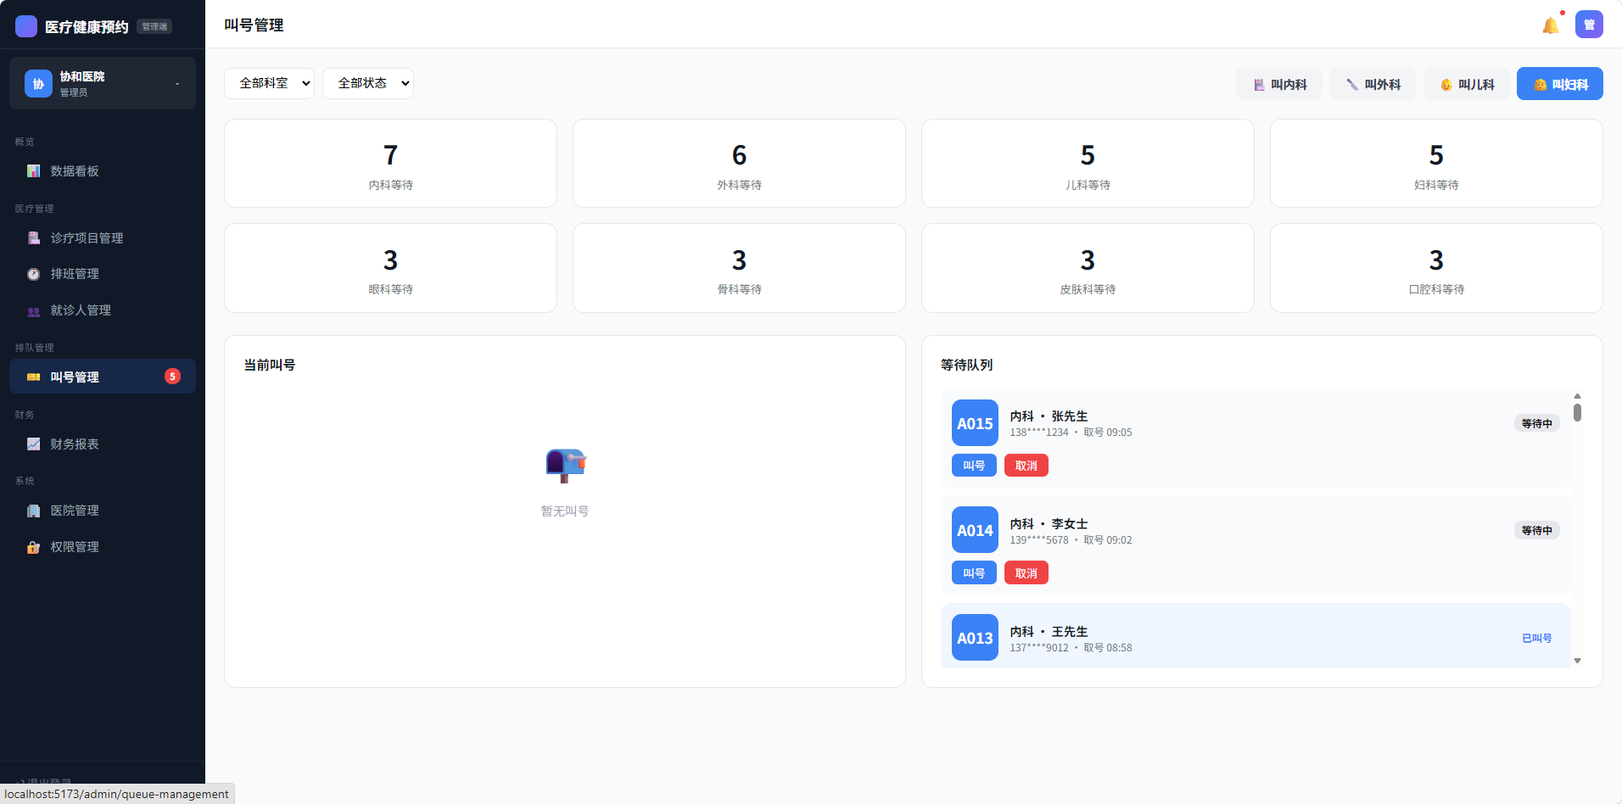
Task: Click the 医院管理 building icon
Action: (x=34, y=511)
